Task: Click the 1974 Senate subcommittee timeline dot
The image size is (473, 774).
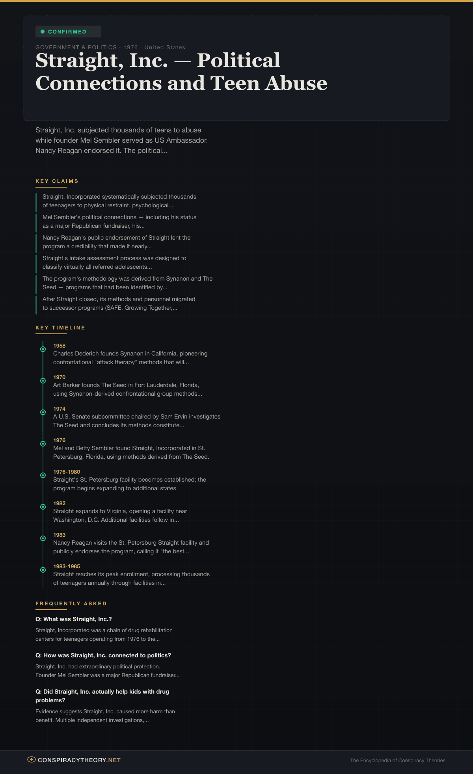Action: pos(43,412)
